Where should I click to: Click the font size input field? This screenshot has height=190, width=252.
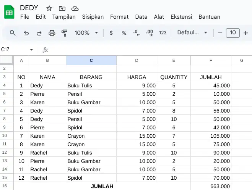click(233, 33)
